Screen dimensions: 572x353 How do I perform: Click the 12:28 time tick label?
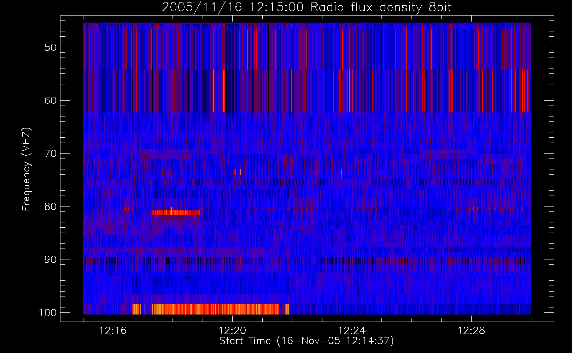tap(471, 331)
